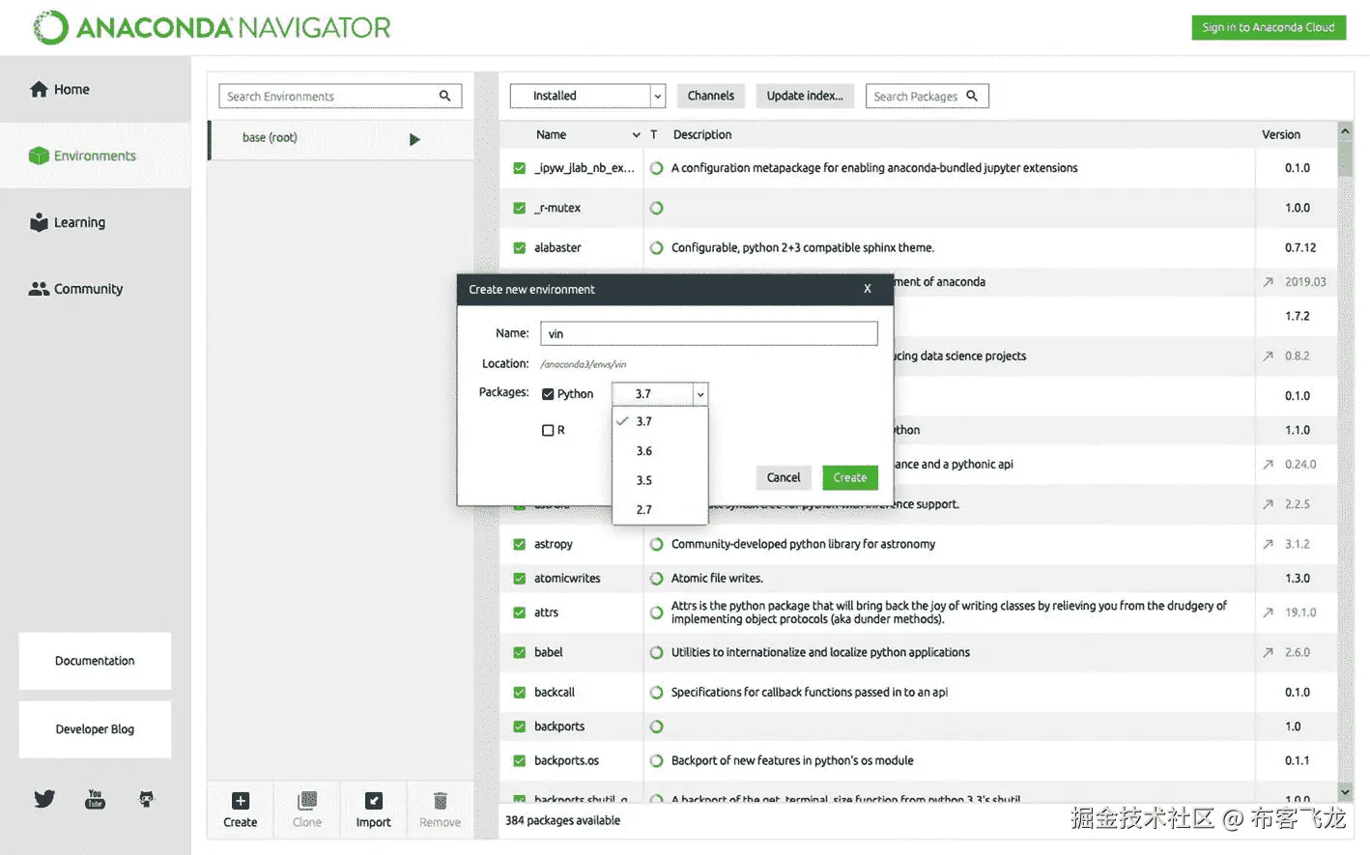Click the Anaconda Navigator logo
Screen dimensions: 1370x855
tap(212, 27)
